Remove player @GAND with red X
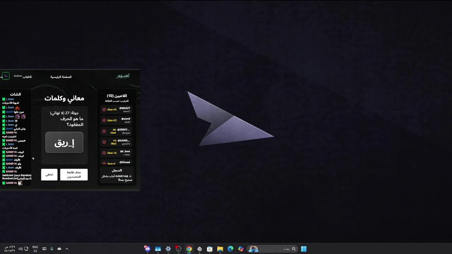 coord(104,142)
